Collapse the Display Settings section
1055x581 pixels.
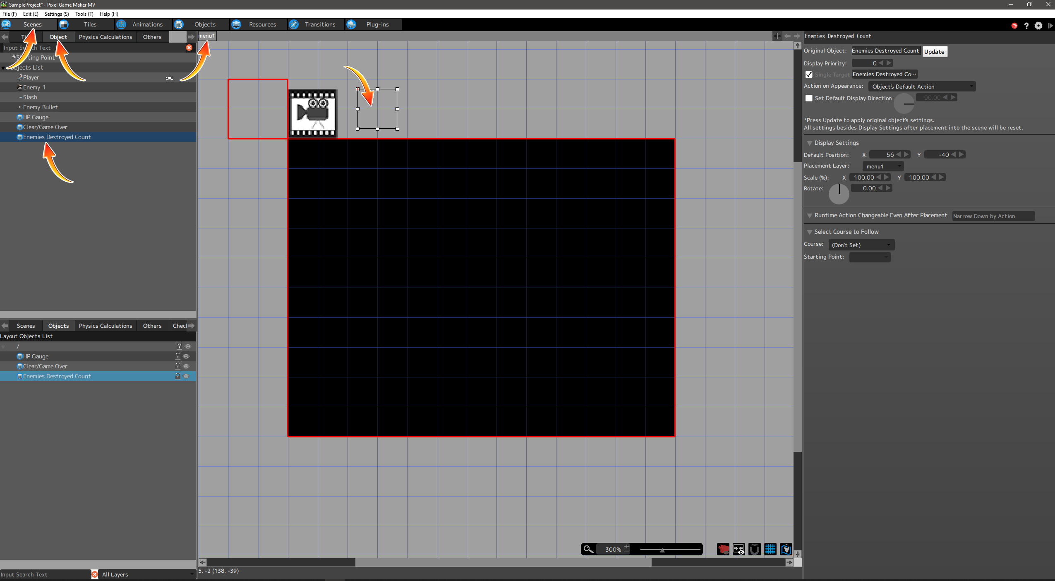coord(810,143)
